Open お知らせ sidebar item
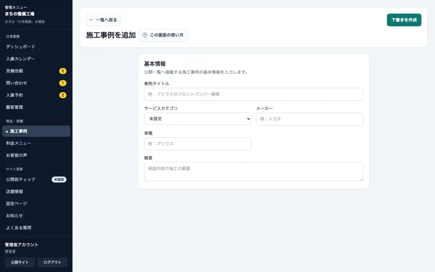Viewport: 435px width, 272px height. pos(36,216)
